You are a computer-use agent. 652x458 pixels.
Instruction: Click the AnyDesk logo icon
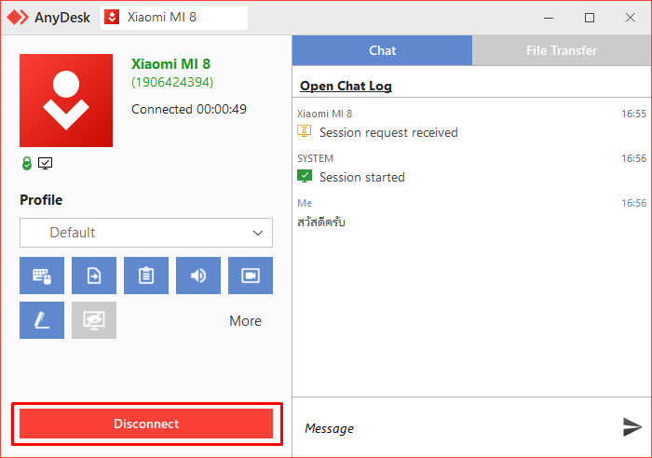click(18, 18)
